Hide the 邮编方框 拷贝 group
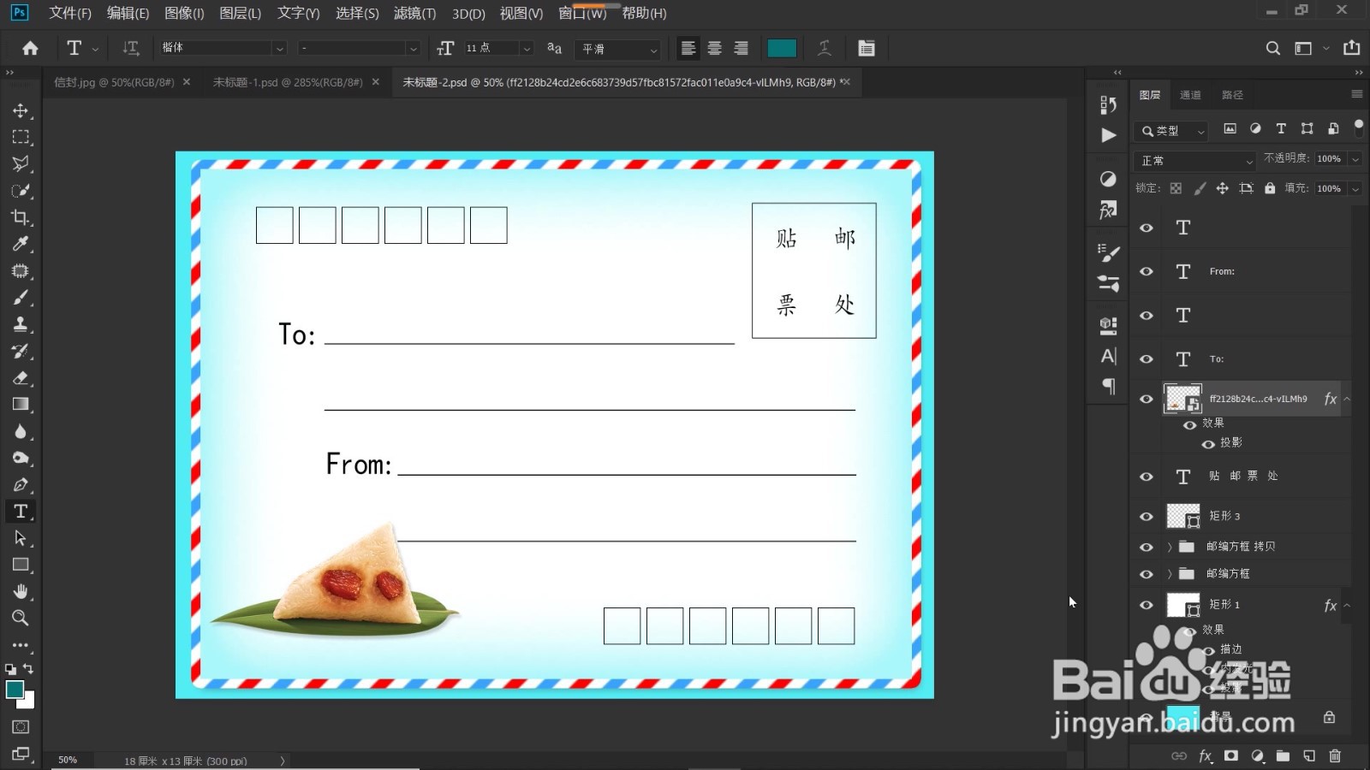This screenshot has width=1370, height=770. point(1147,547)
